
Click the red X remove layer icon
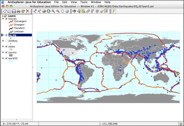click(27, 11)
